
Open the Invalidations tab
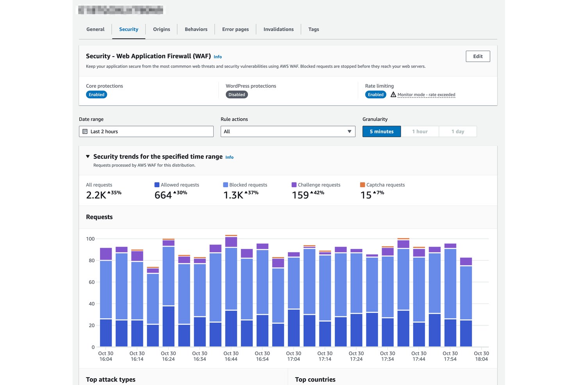tap(278, 29)
